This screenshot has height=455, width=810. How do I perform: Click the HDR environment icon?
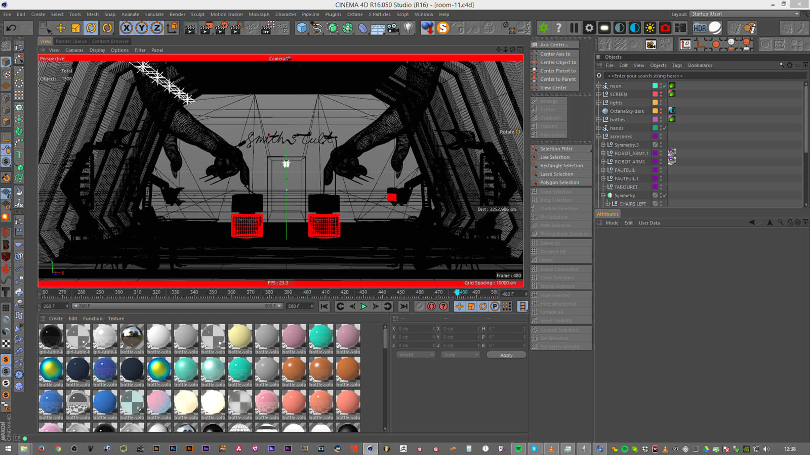pyautogui.click(x=700, y=28)
